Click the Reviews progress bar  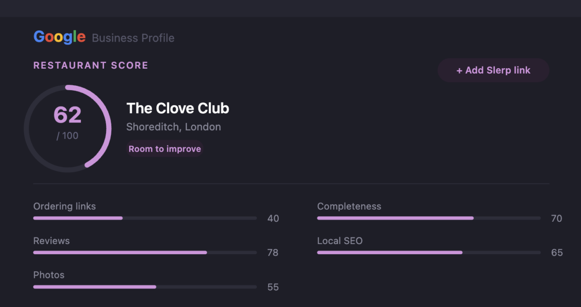(144, 252)
